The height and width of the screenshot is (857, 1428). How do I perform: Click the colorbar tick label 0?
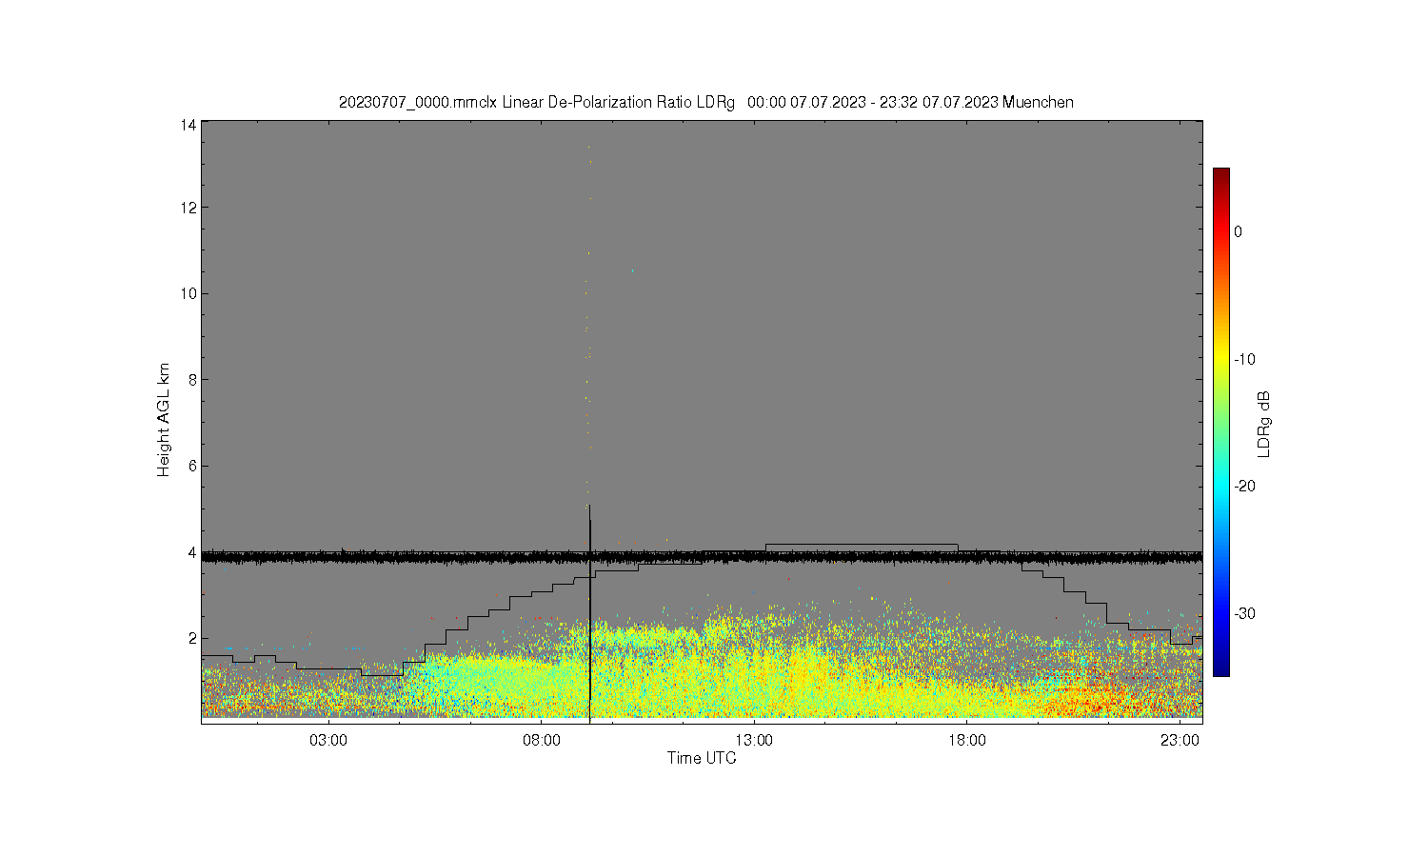[1238, 231]
